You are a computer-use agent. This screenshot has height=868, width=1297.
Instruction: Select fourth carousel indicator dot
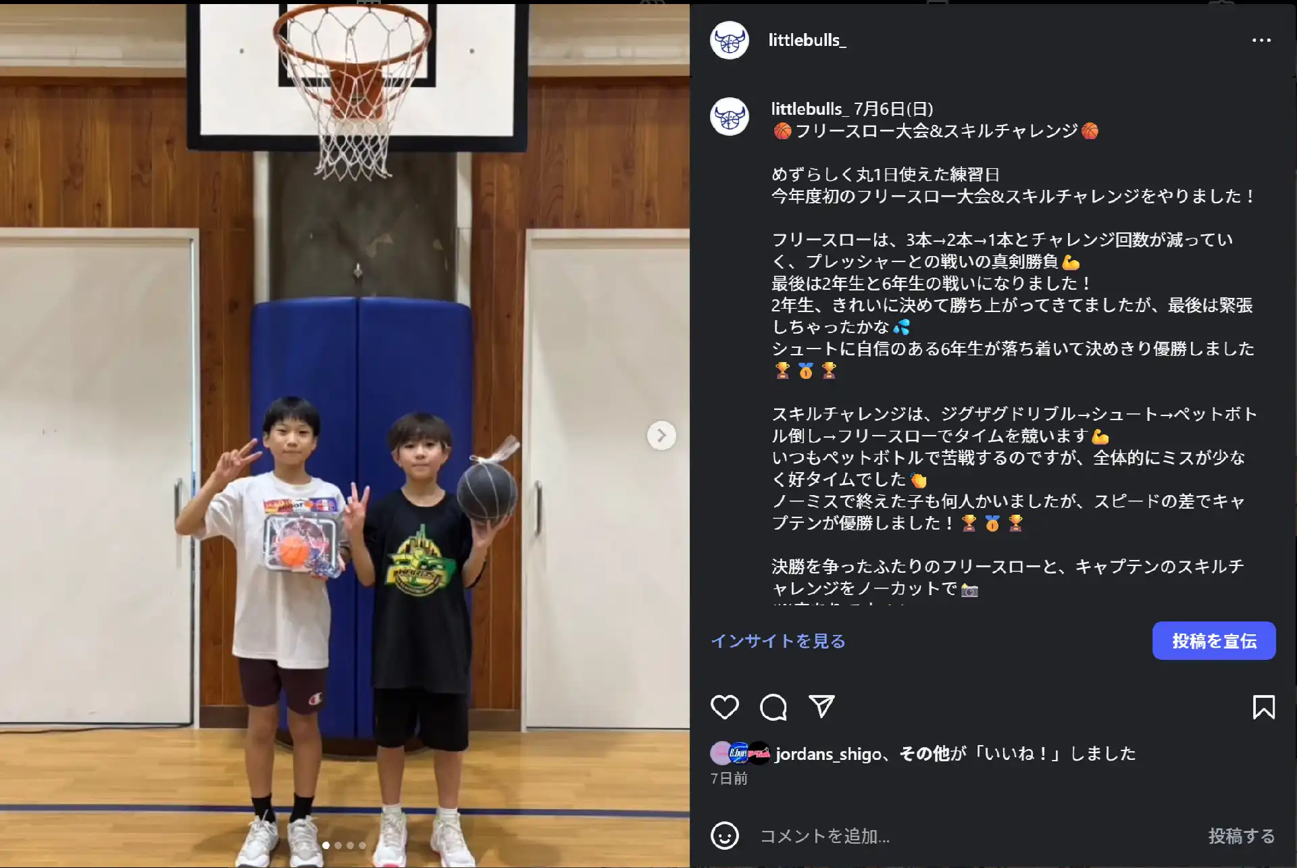point(363,845)
